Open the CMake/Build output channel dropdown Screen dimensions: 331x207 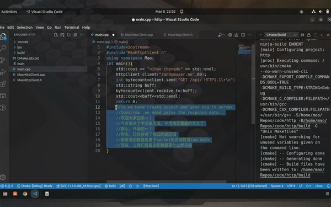[x=281, y=35]
